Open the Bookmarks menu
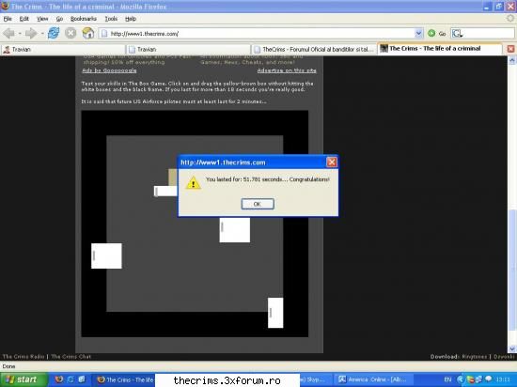The image size is (517, 387). [84, 19]
